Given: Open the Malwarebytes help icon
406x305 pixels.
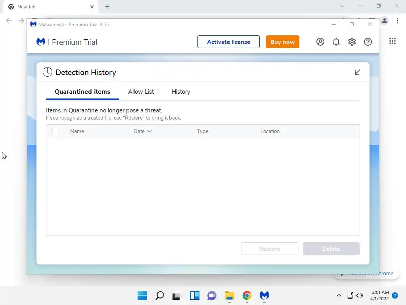Looking at the screenshot, I should [368, 42].
